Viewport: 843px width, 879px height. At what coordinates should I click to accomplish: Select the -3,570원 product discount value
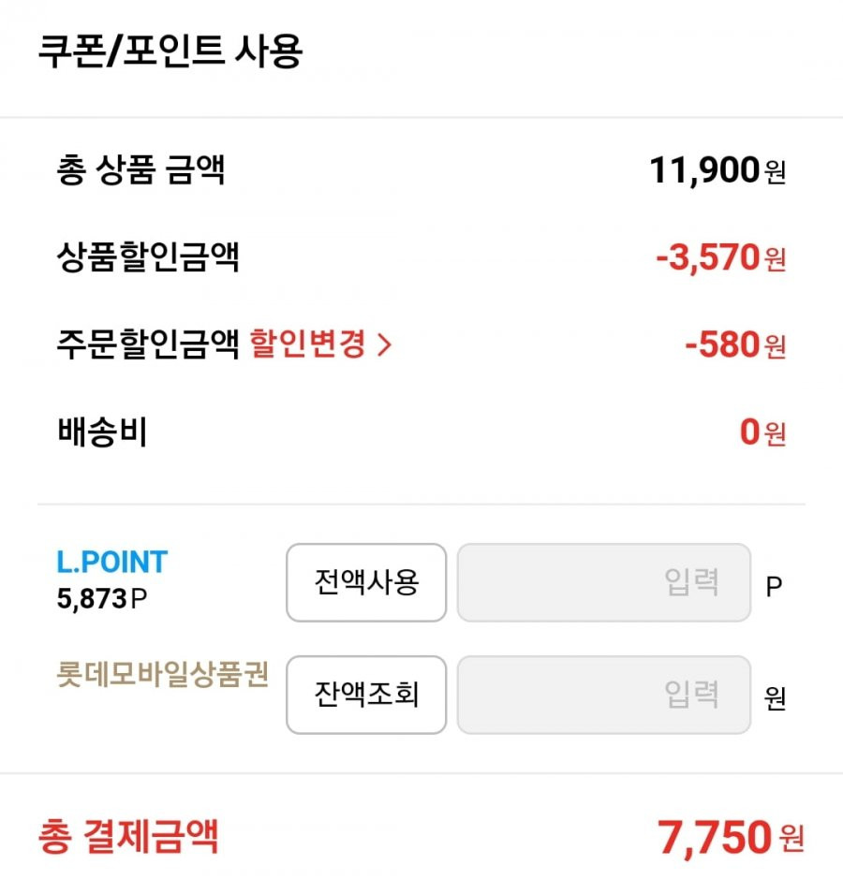pos(721,257)
